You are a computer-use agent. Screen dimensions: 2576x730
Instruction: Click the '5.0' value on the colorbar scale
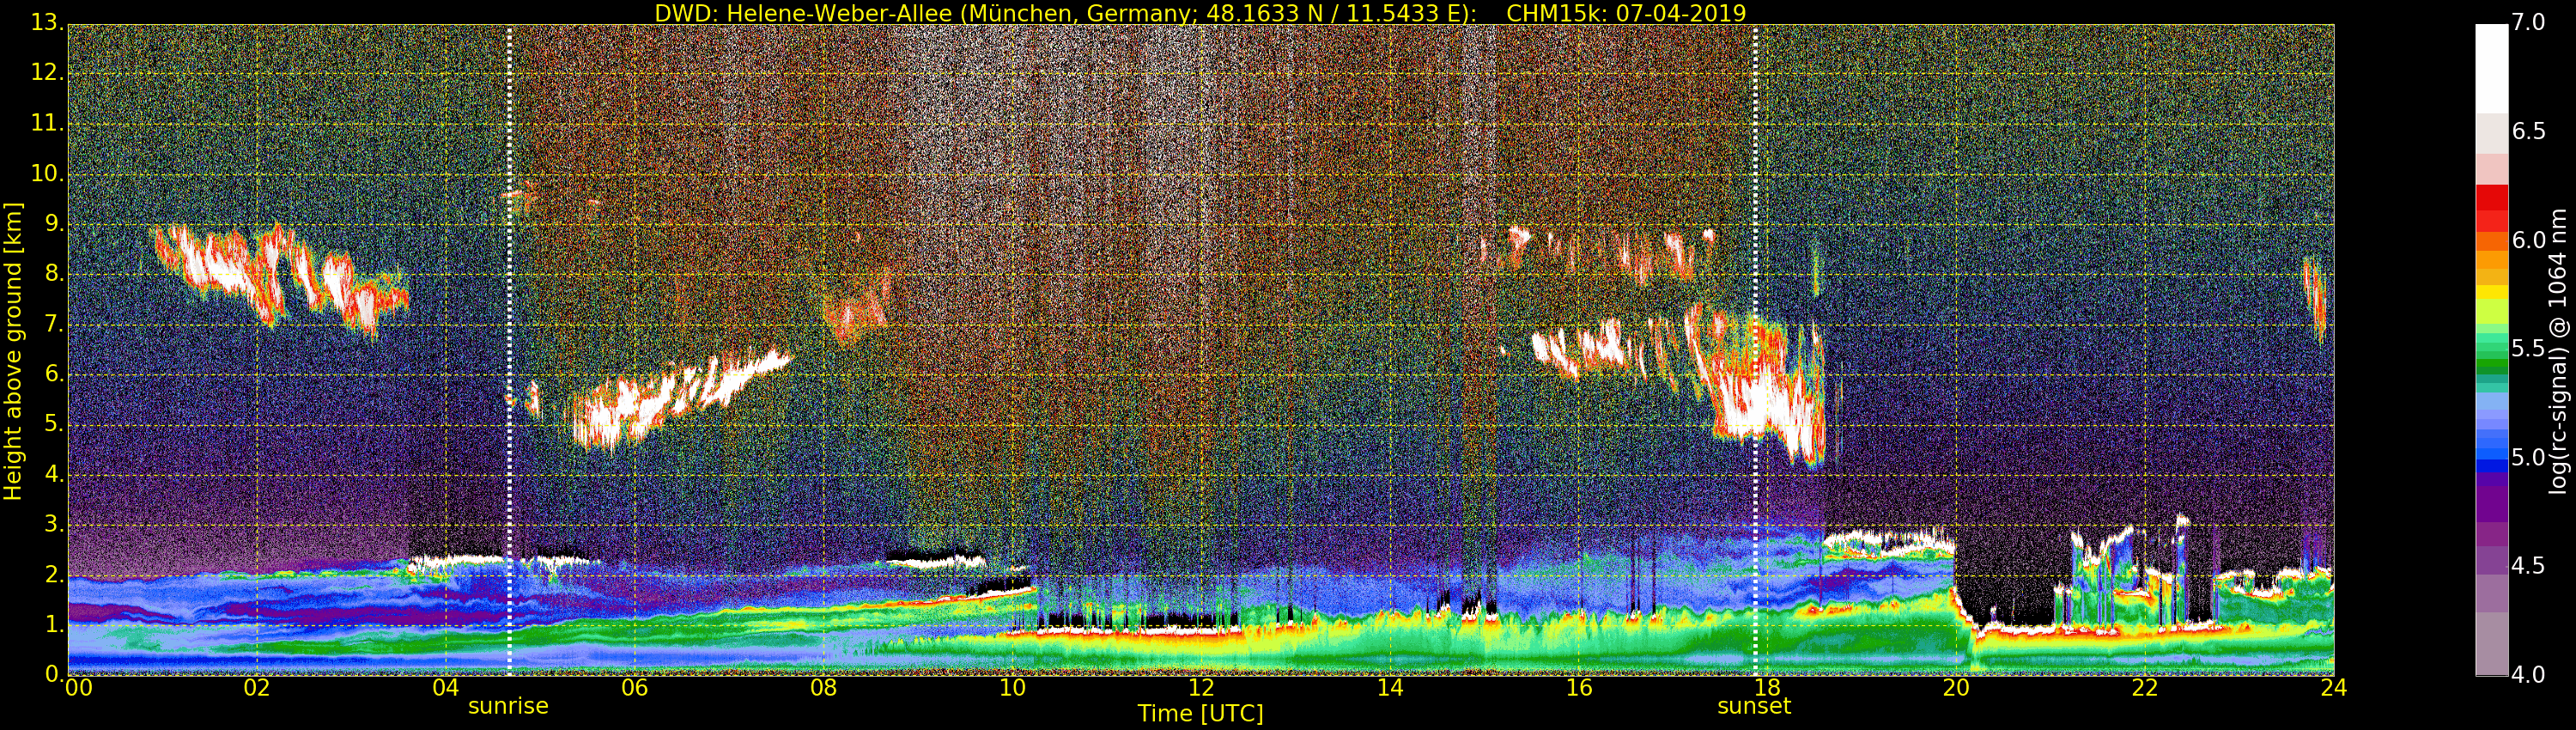(x=2529, y=458)
